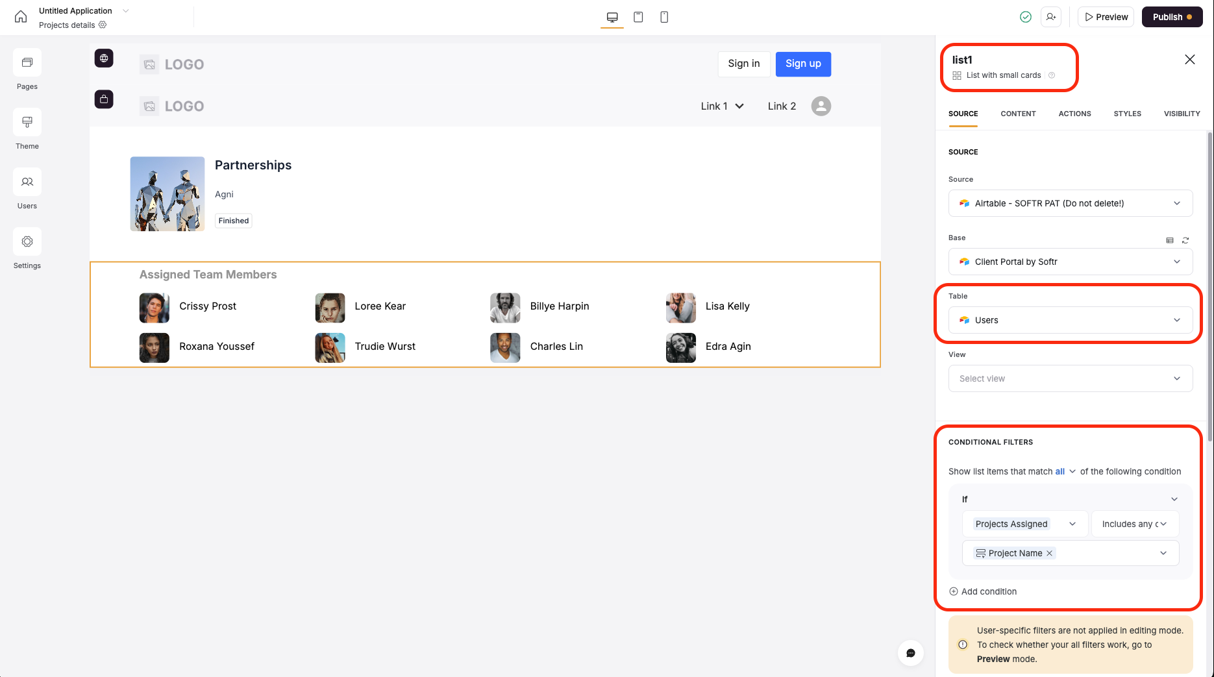The height and width of the screenshot is (677, 1214).
Task: Open the Project Name value dropdown
Action: click(1071, 553)
